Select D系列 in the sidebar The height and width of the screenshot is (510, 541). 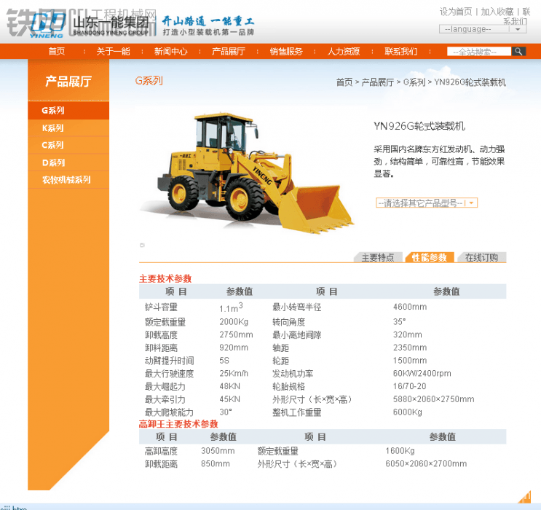click(x=68, y=162)
